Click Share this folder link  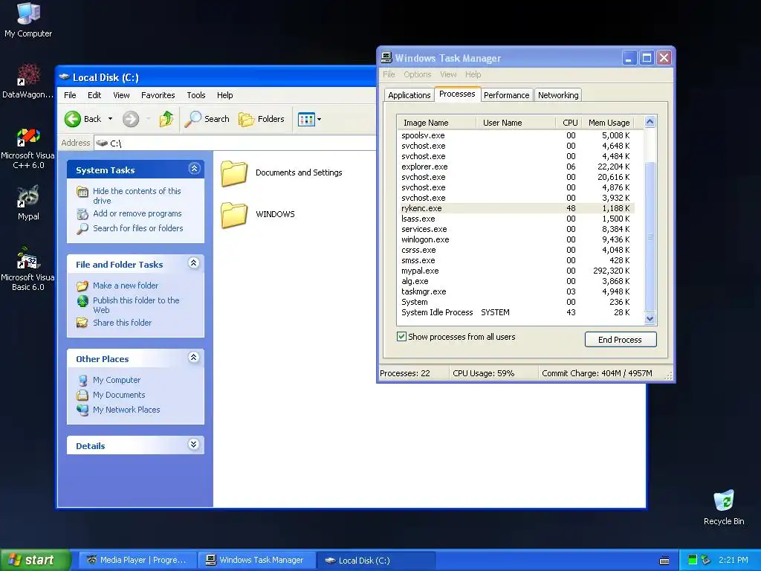coord(123,323)
